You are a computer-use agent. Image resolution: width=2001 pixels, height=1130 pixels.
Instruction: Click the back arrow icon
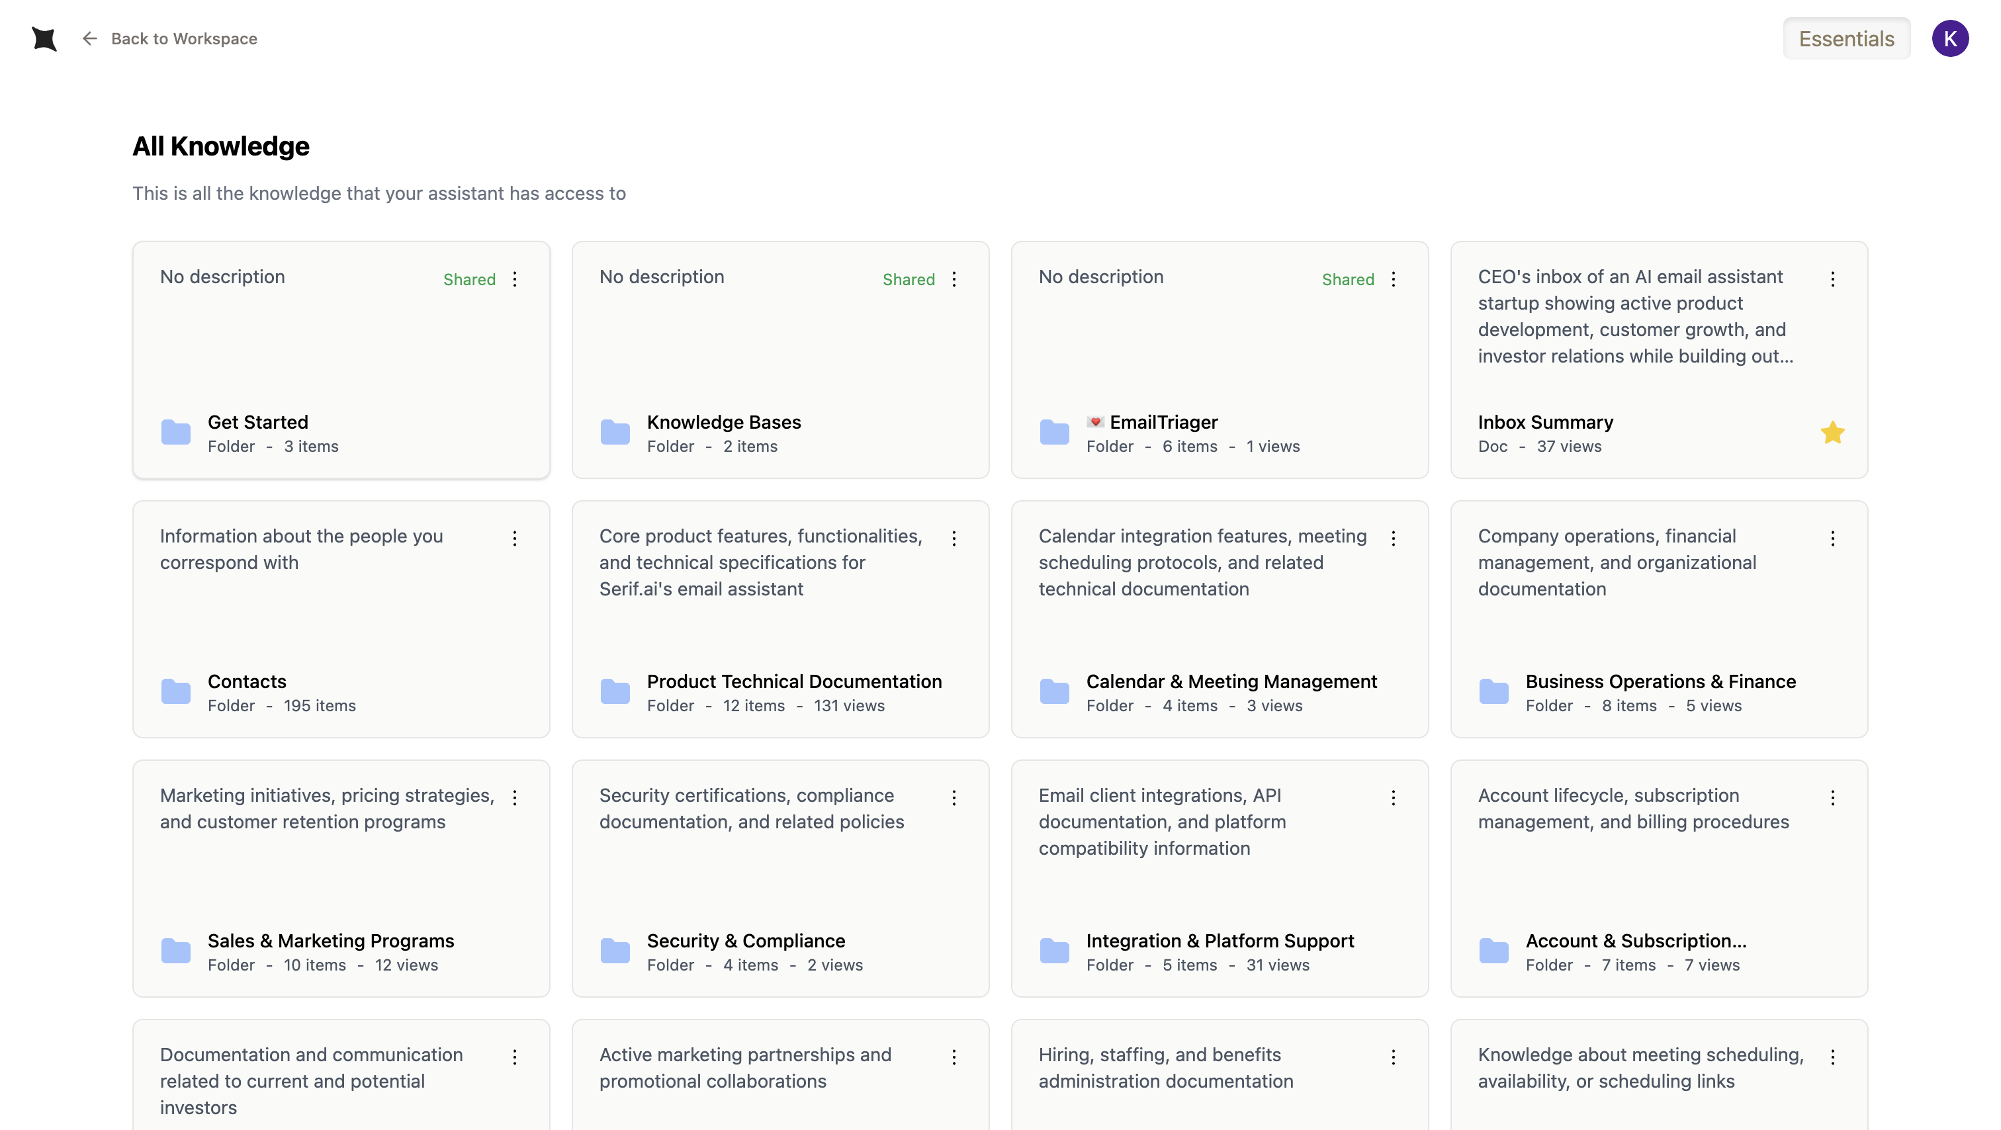[x=89, y=39]
